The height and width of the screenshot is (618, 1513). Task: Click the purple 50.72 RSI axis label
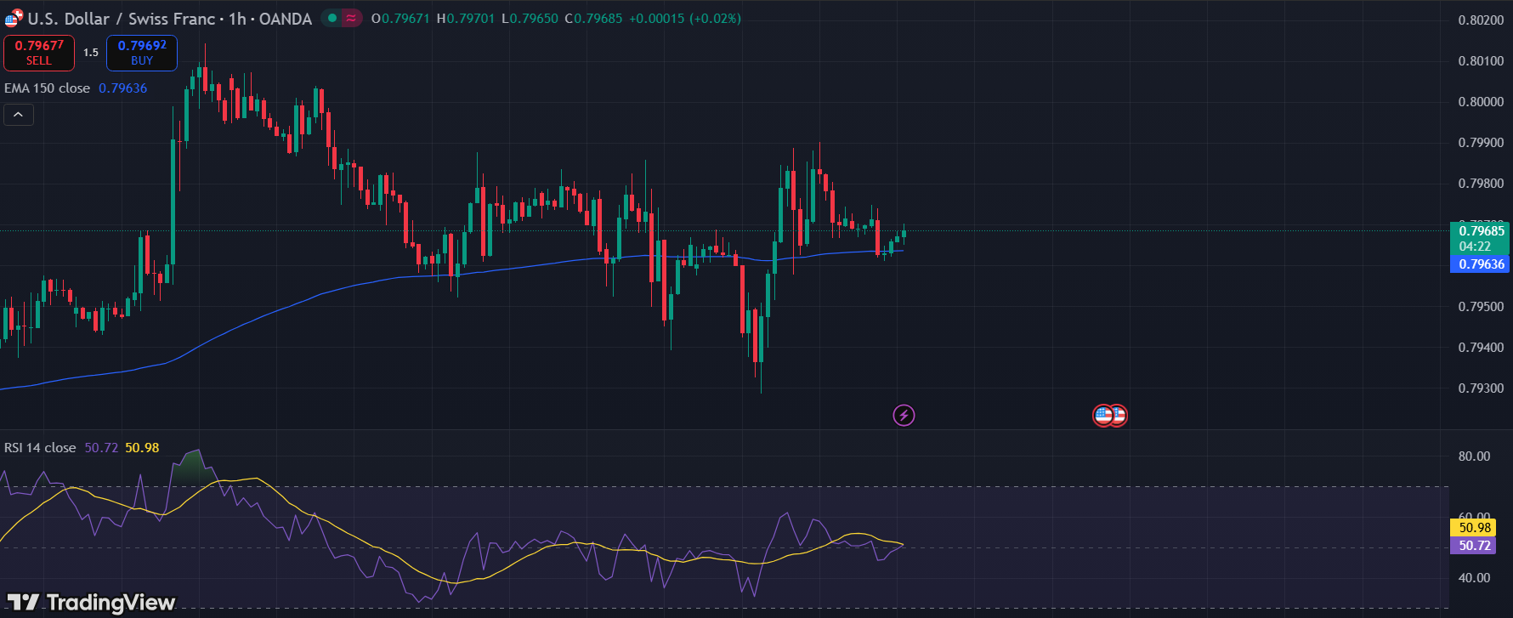point(1474,546)
